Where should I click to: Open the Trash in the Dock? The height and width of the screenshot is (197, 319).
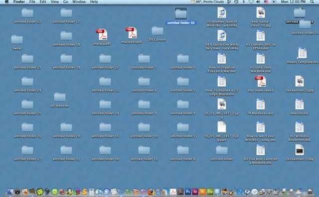(310, 192)
